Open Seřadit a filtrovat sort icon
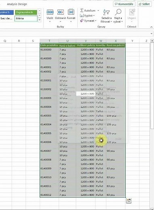Viewport: 154px width, 210px height. coord(106,12)
